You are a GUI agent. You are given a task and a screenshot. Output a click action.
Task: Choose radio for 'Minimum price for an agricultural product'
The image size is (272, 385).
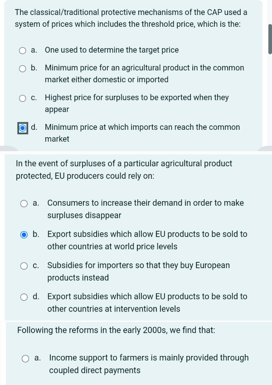22,69
